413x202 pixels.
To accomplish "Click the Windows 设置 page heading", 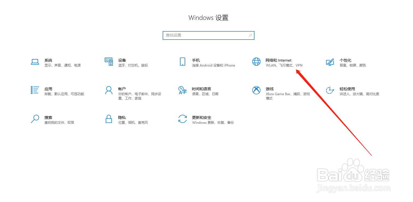I will tap(209, 18).
